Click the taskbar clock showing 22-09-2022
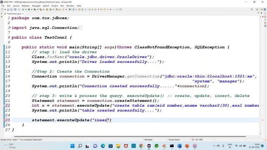 [254, 146]
